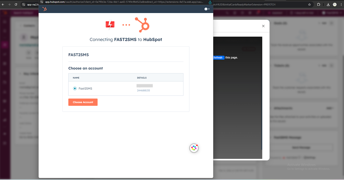The height and width of the screenshot is (180, 344).
Task: Toggle the bookmark star in the address bar
Action: point(309,4)
